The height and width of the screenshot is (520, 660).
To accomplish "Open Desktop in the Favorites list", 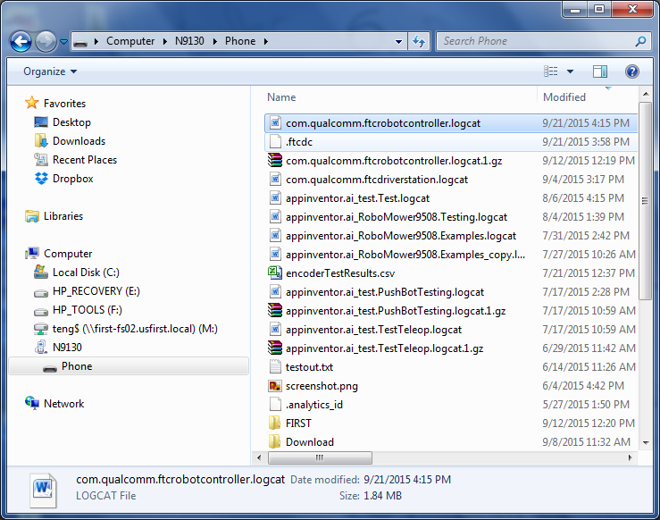I will pyautogui.click(x=71, y=122).
